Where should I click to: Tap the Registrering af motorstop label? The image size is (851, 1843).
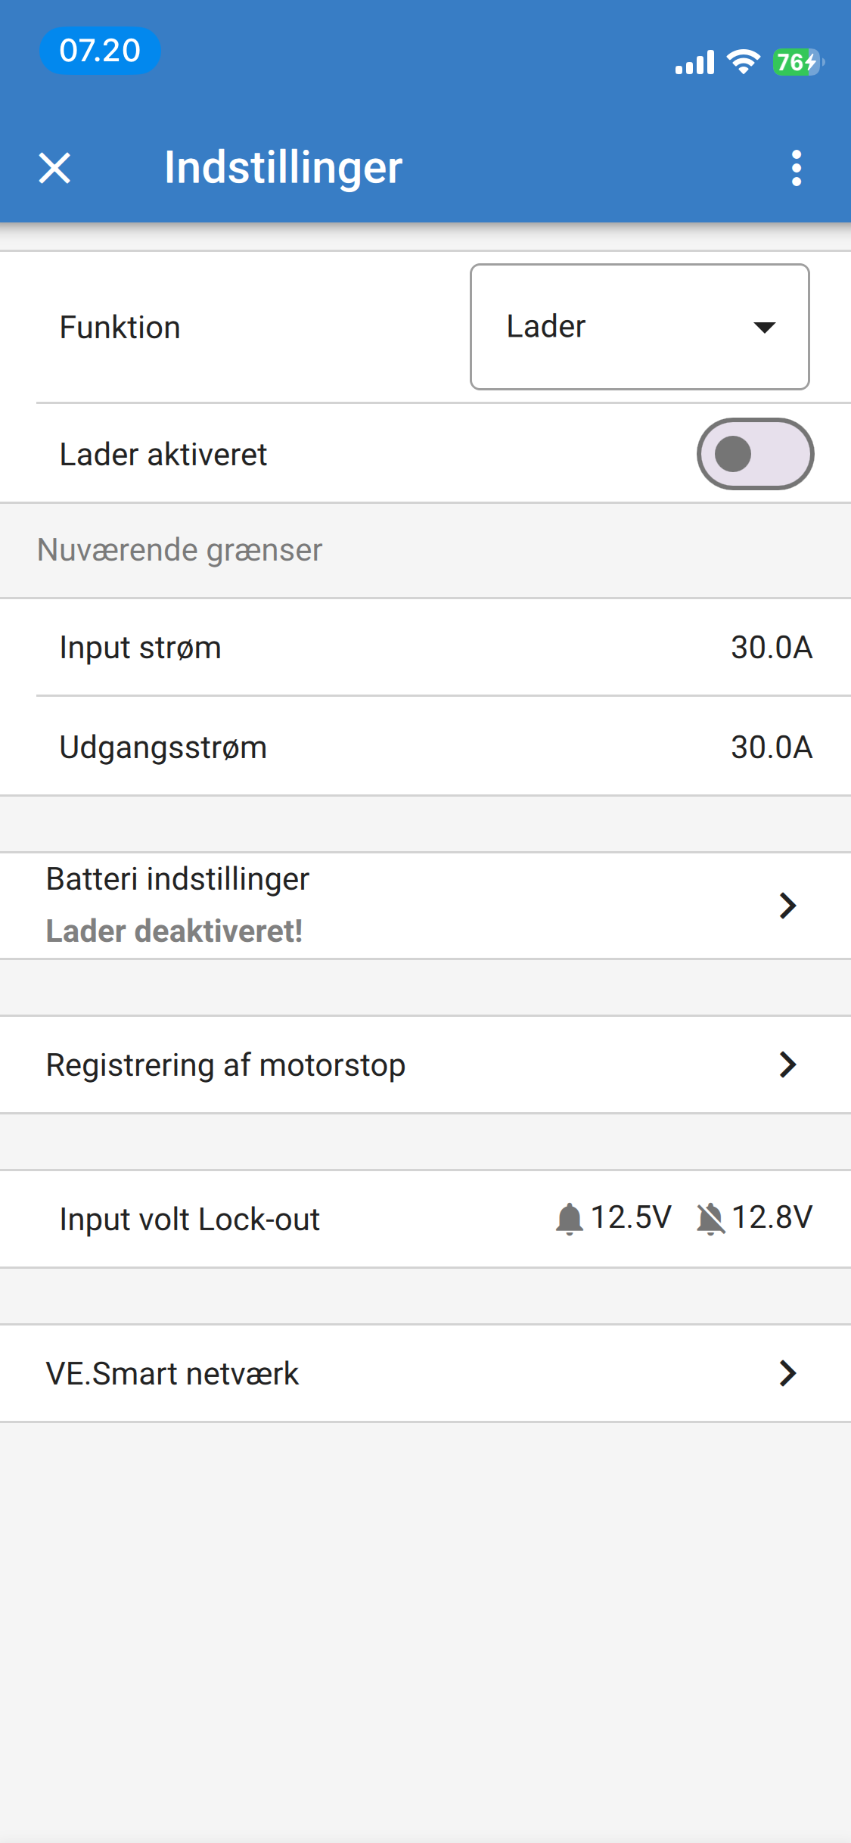(x=225, y=1065)
